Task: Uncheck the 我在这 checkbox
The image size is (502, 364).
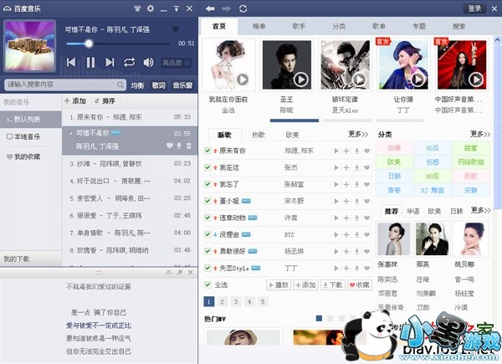Action: pos(207,167)
